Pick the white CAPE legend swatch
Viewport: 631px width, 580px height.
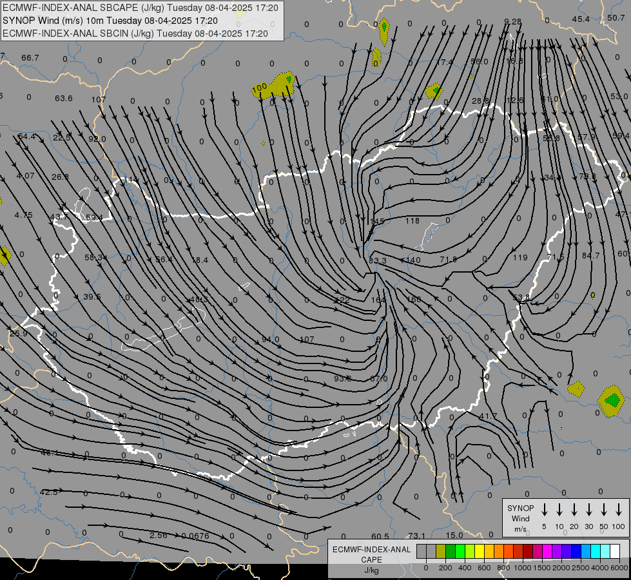click(614, 552)
